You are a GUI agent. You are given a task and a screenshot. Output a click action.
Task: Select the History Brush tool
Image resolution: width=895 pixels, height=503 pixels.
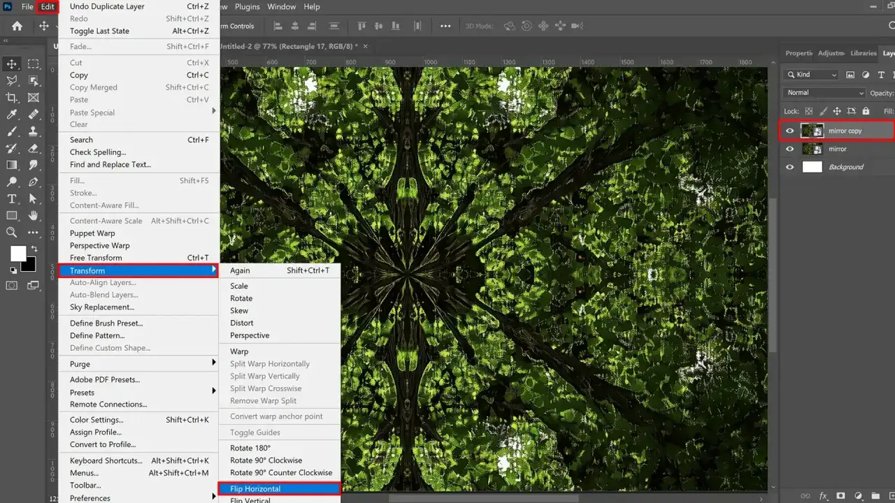12,148
